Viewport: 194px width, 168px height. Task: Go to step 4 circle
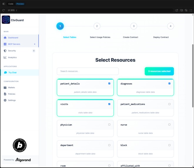pos(171,26)
